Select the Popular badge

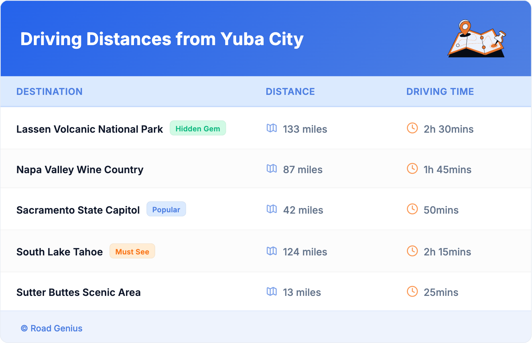166,209
